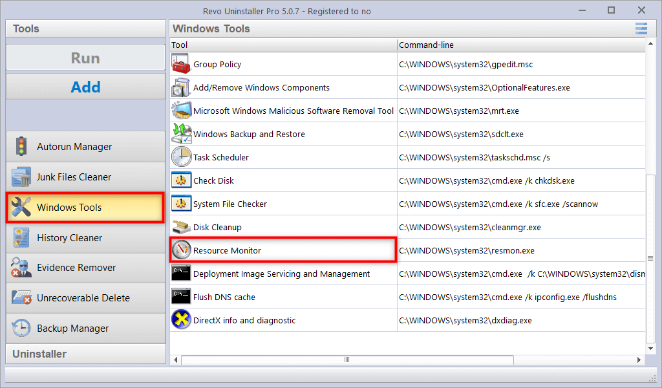Open the hamburger menu in Windows Tools header
Viewport: 662px width, 388px height.
641,28
